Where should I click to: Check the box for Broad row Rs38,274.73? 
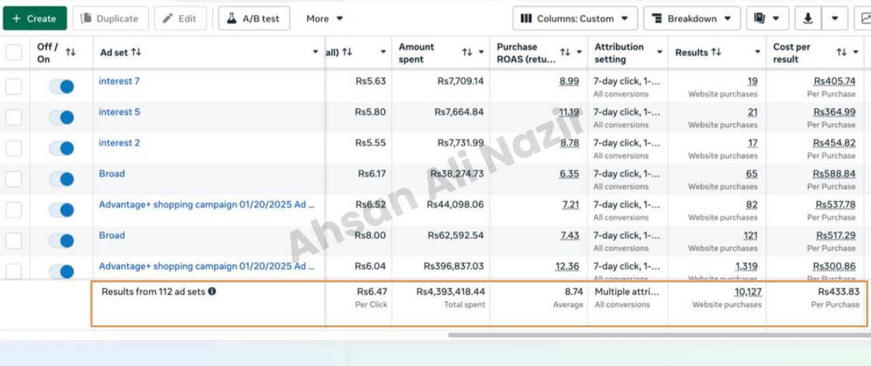pyautogui.click(x=14, y=179)
